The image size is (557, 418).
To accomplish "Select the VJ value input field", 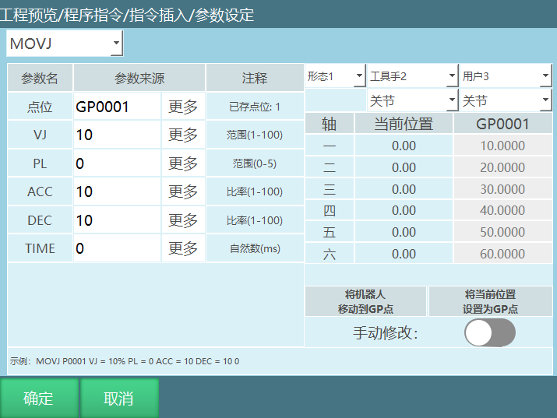I will [x=117, y=135].
